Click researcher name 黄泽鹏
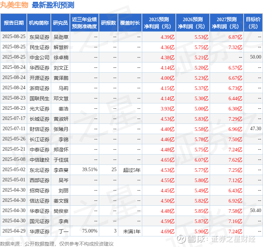 61,78
